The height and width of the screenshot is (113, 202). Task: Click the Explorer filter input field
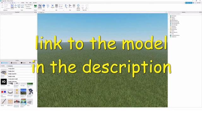[185, 14]
